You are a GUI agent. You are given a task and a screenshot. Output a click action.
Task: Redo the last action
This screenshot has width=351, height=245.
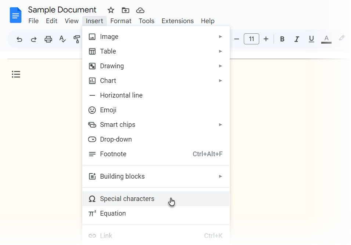tap(33, 39)
